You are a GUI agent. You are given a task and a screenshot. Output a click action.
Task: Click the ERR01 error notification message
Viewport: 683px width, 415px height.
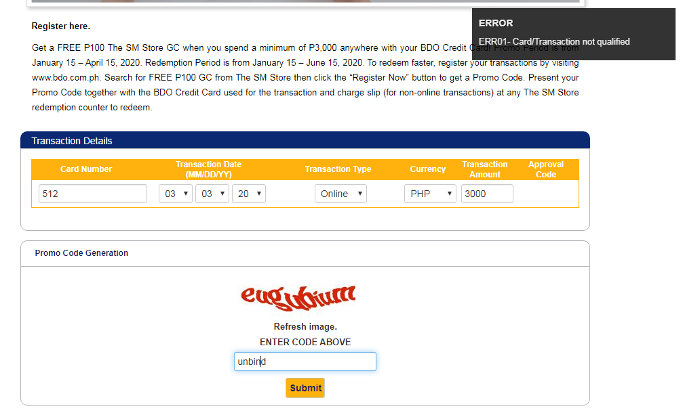[554, 42]
